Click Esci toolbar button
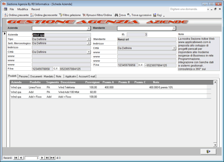 point(158,15)
